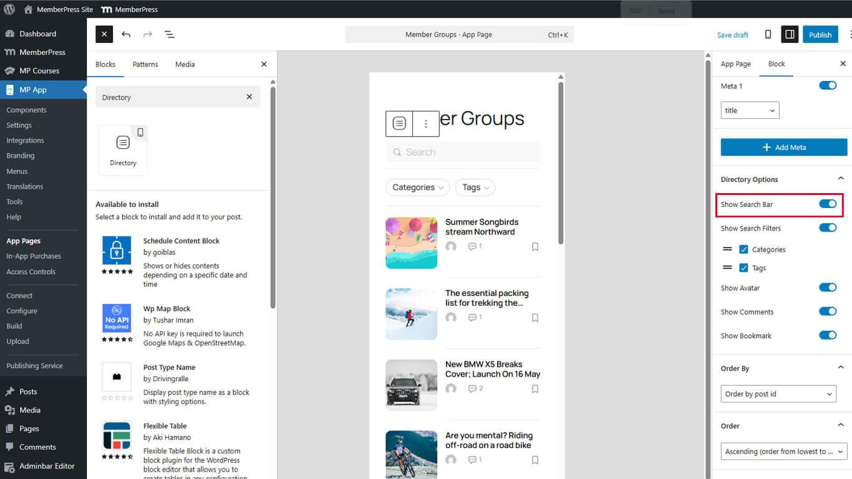Select the App Page tab in settings
Screen dimensions: 852x479
click(735, 64)
